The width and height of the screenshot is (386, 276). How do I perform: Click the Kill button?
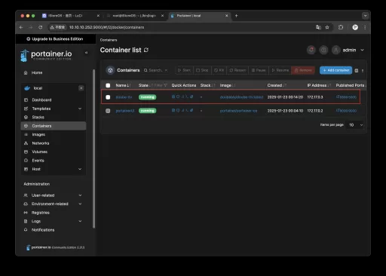(219, 70)
